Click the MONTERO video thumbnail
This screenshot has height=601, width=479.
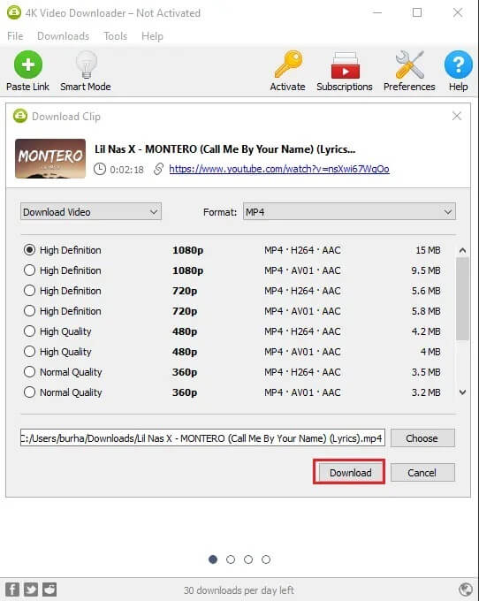[50, 158]
